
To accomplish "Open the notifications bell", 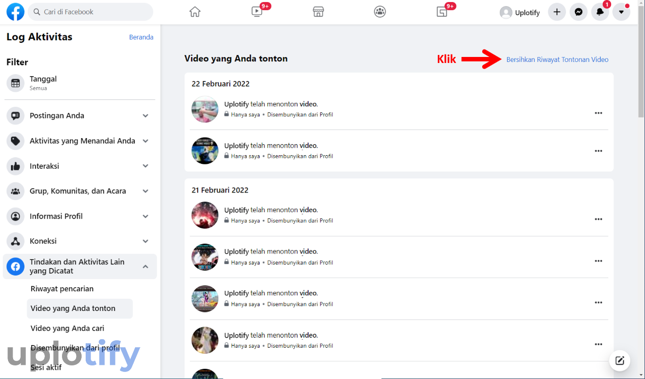I will 600,12.
